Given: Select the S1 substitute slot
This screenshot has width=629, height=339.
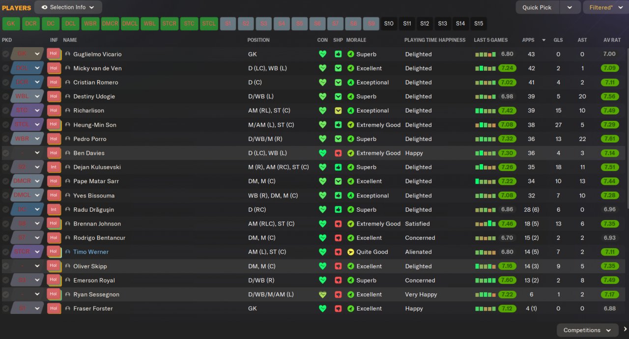Looking at the screenshot, I should click(228, 24).
